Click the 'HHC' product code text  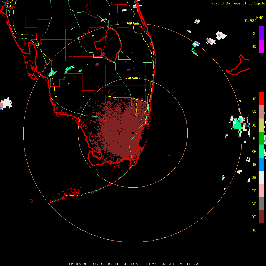[259, 18]
